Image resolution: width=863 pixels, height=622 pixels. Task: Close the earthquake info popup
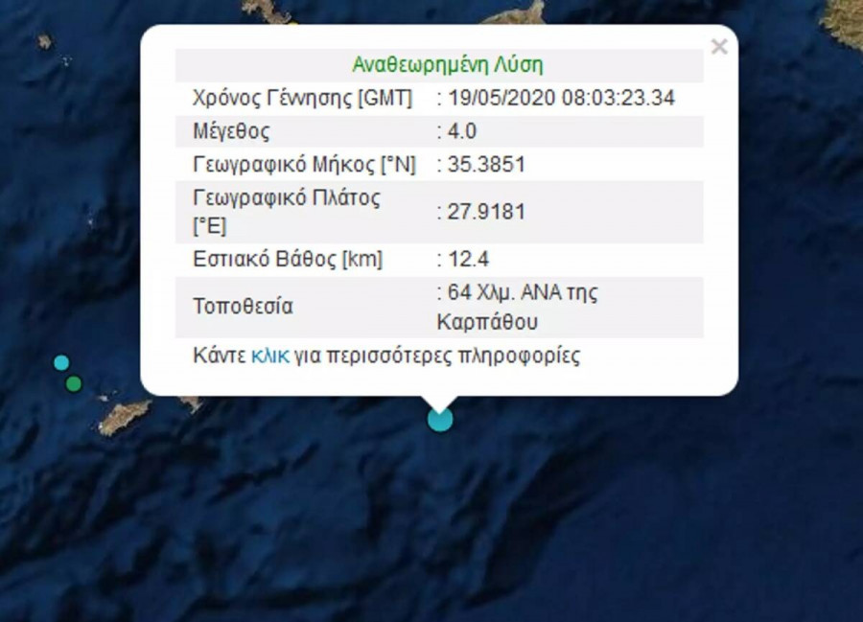[x=719, y=47]
